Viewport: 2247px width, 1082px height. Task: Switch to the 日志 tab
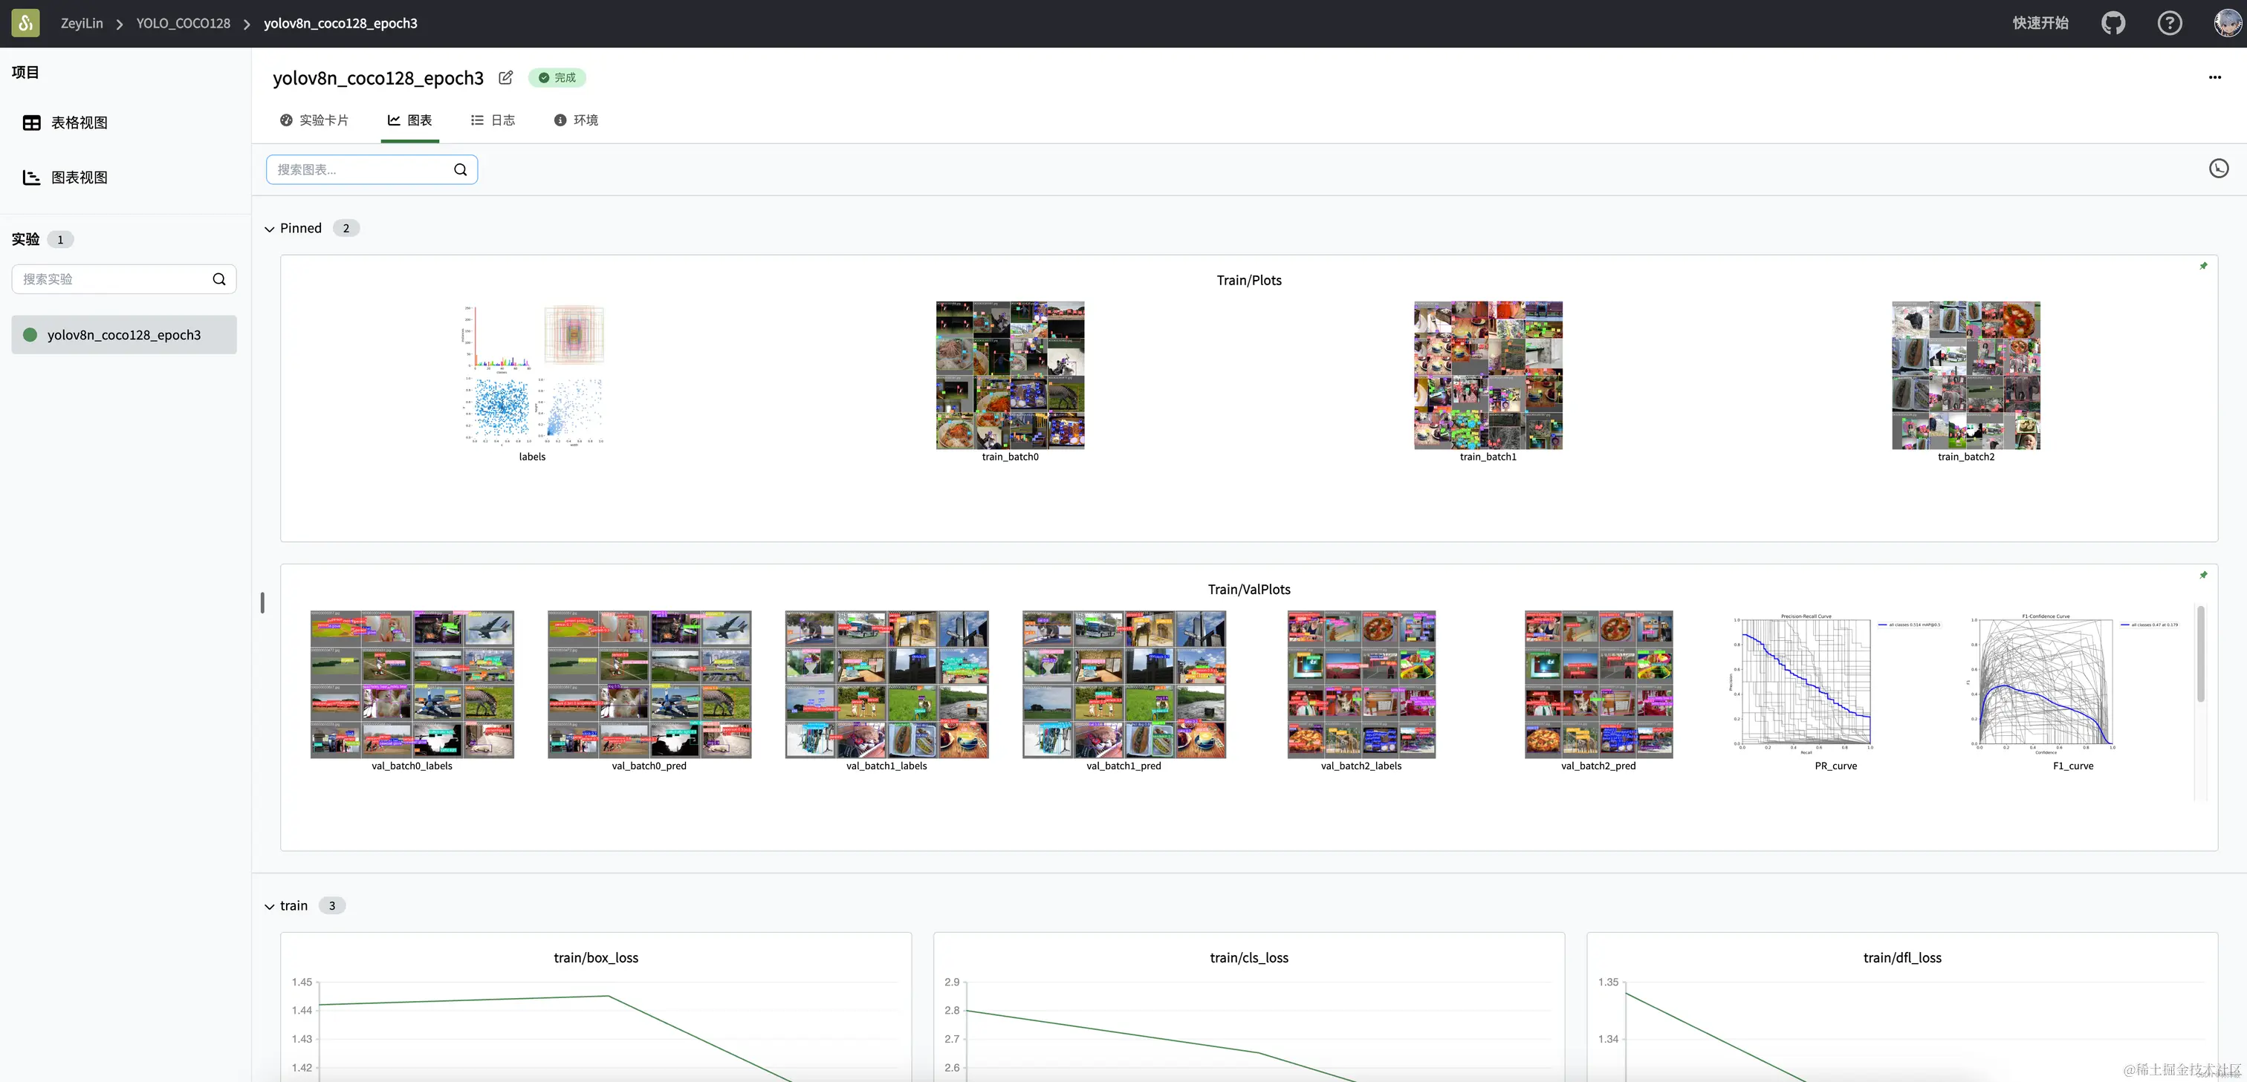(x=493, y=120)
